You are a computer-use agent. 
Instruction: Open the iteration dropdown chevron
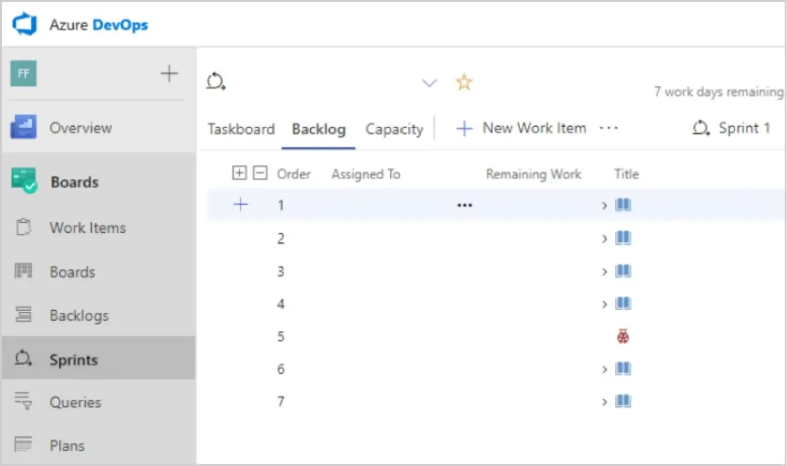[430, 83]
